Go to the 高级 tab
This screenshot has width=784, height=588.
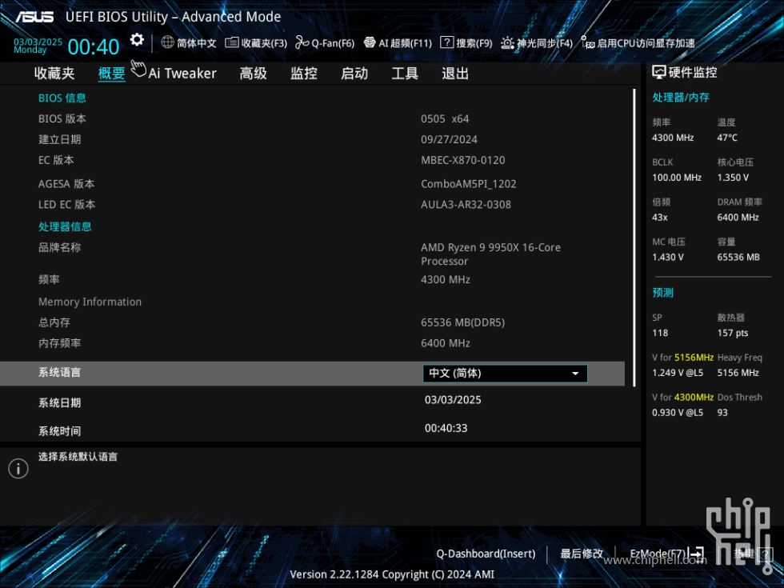point(253,74)
